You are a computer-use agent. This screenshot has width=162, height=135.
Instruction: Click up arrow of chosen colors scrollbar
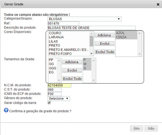pos(140,33)
